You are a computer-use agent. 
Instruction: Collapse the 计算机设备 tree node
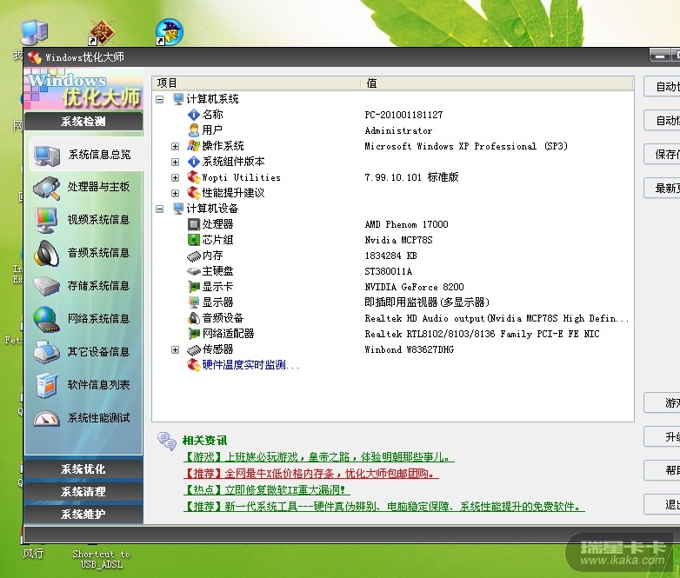160,209
